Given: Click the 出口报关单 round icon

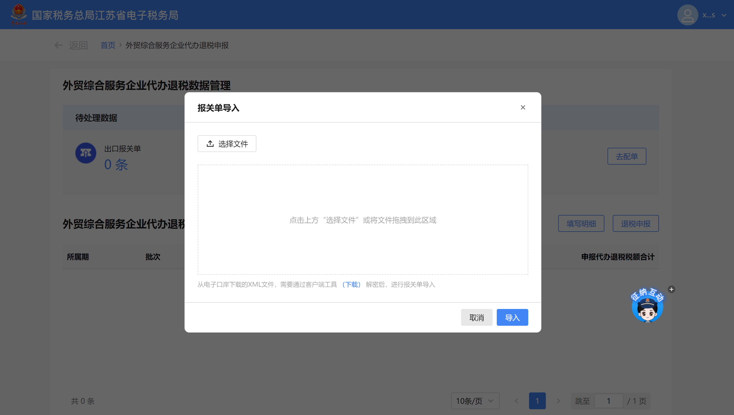Looking at the screenshot, I should pyautogui.click(x=86, y=153).
